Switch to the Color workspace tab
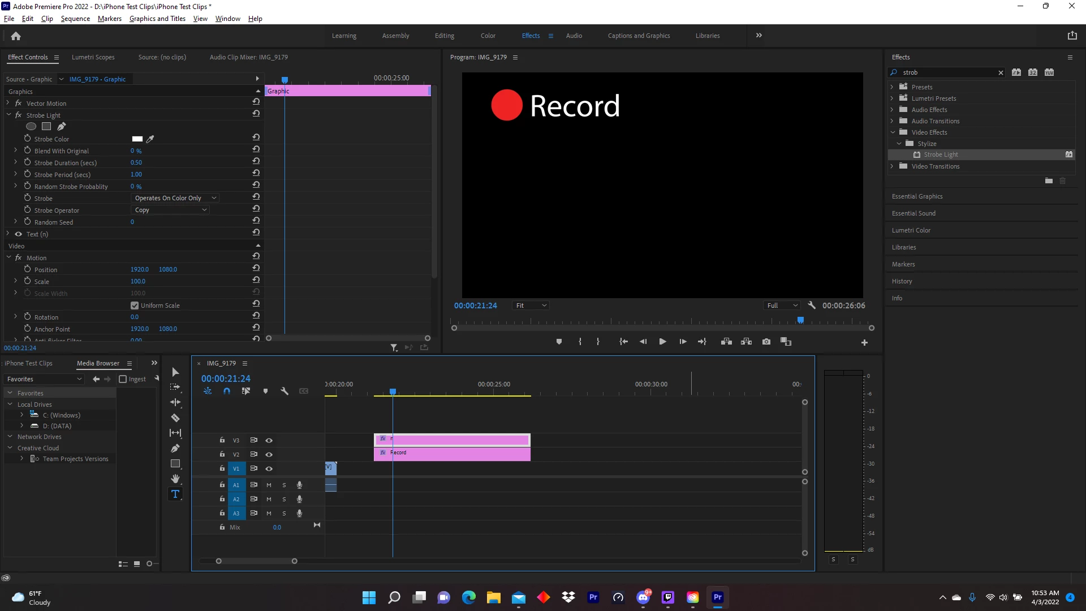Screen dimensions: 1086x611 [x=488, y=36]
